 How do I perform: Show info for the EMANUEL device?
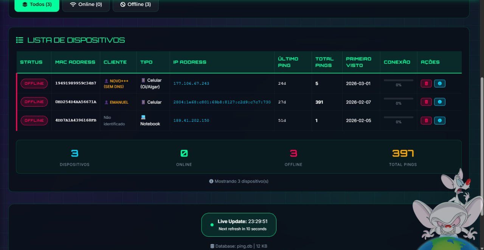(439, 102)
